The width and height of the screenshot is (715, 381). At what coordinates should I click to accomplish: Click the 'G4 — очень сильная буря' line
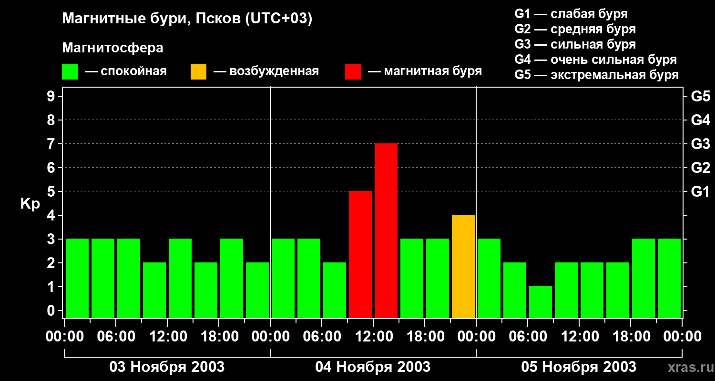coord(595,60)
